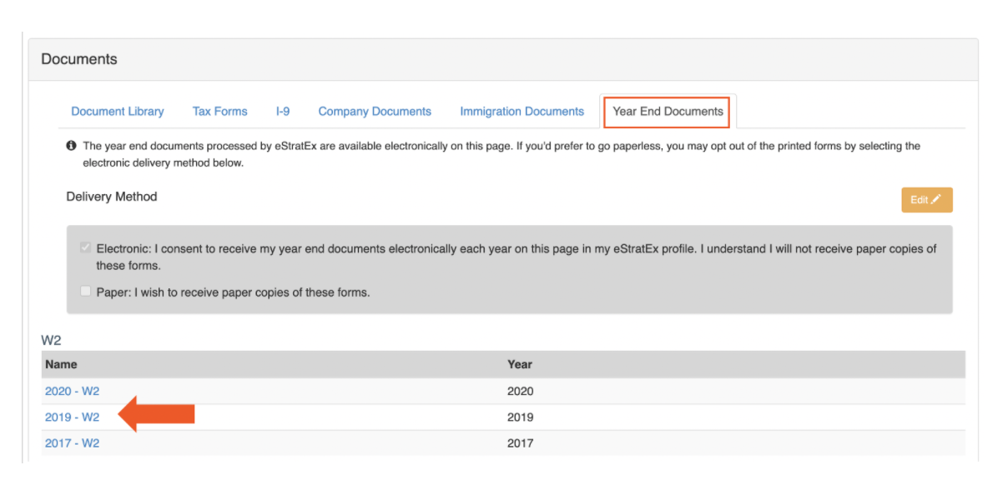Viewport: 1008px width, 490px height.
Task: Click the 2019 year cell
Action: (520, 417)
